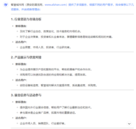Viewport: 136px width, 129px height.
Task: Click the line '提供国内外行业展会信息'
Action: pos(56,107)
